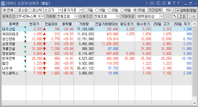Select the 성신양회 stock name
The width and height of the screenshot is (198, 107).
(x=9, y=39)
